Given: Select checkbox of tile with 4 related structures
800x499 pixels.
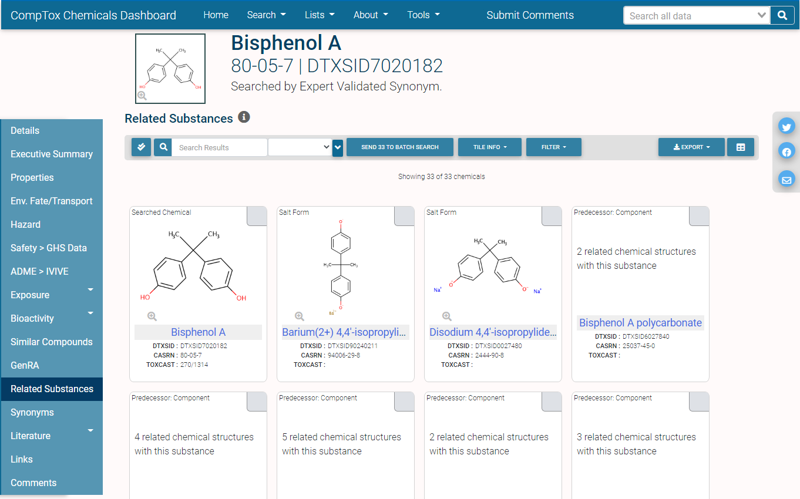Looking at the screenshot, I should point(257,402).
